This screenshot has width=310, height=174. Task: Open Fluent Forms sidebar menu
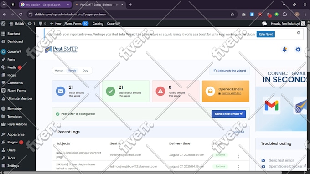pyautogui.click(x=16, y=91)
